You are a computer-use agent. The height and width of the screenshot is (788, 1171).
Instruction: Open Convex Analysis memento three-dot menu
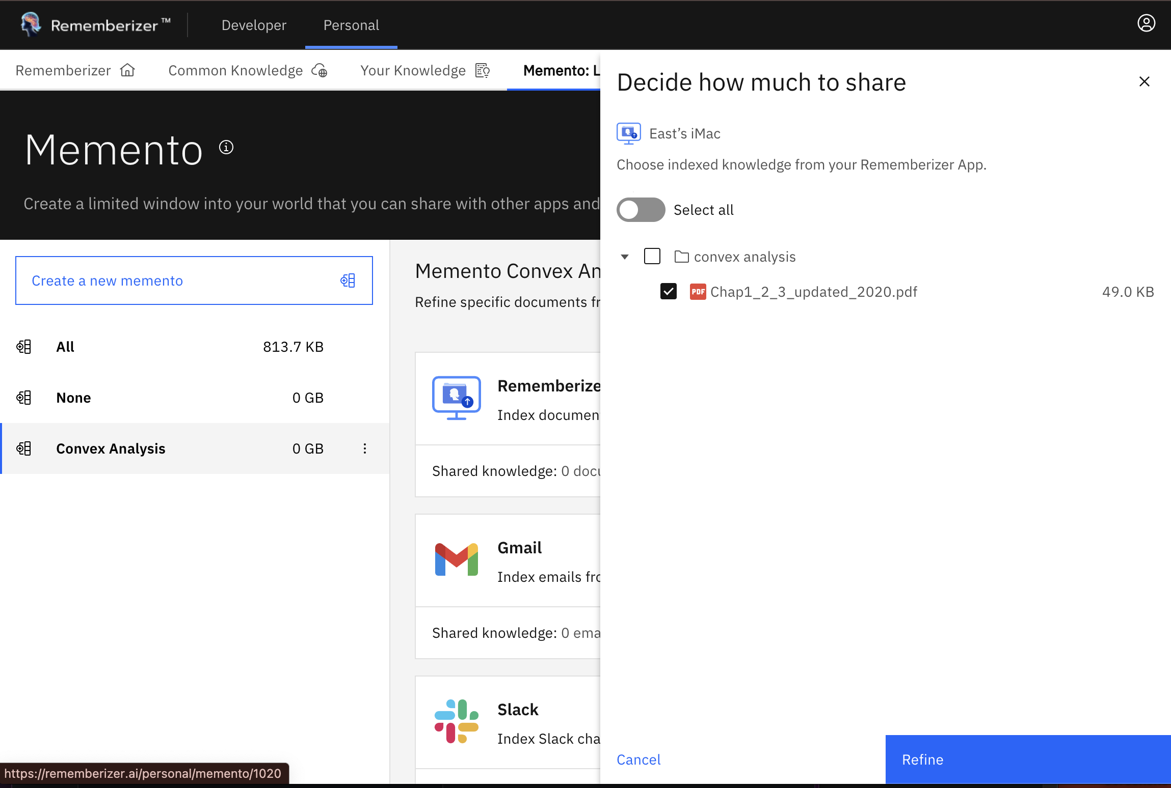365,448
